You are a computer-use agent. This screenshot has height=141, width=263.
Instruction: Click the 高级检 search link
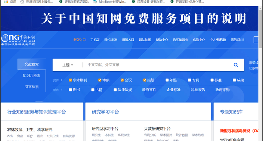click(x=254, y=62)
